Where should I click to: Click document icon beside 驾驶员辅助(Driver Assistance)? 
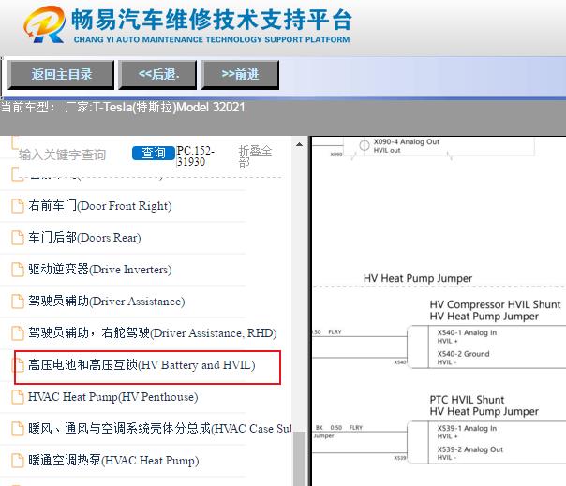(x=18, y=302)
